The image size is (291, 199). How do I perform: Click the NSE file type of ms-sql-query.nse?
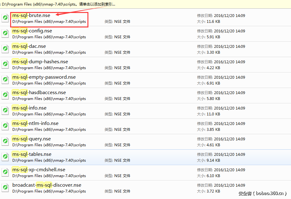[x=117, y=145]
